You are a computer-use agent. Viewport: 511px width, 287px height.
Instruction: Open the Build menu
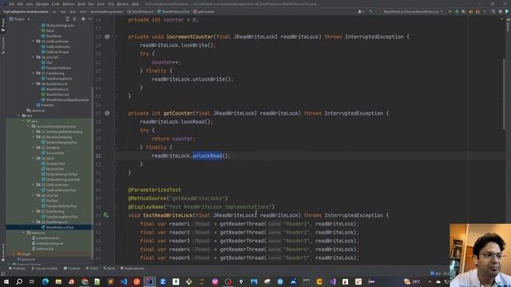(81, 4)
